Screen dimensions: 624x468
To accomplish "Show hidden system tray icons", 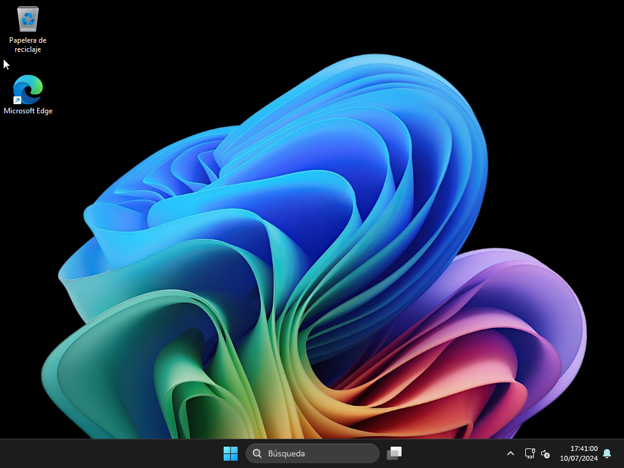I will 511,453.
